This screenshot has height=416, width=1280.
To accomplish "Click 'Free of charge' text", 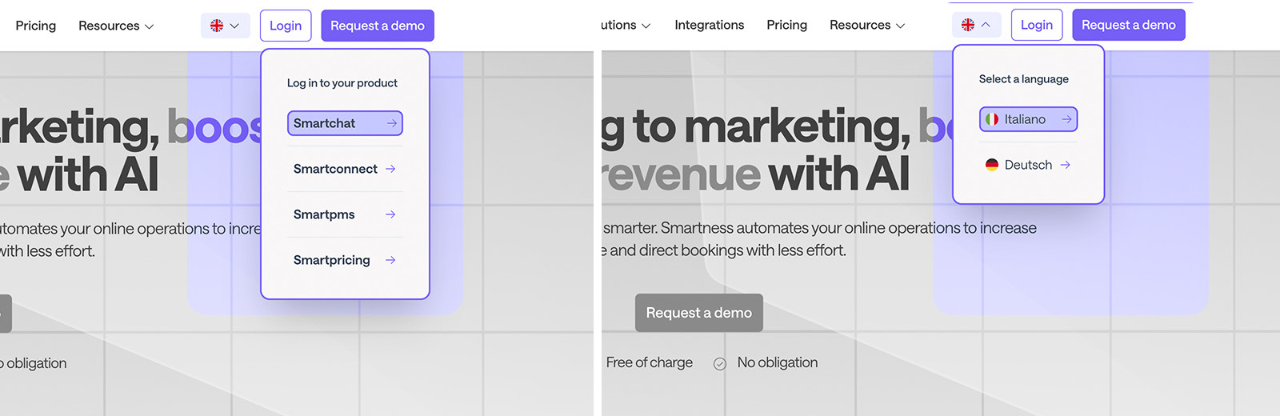I will [650, 362].
